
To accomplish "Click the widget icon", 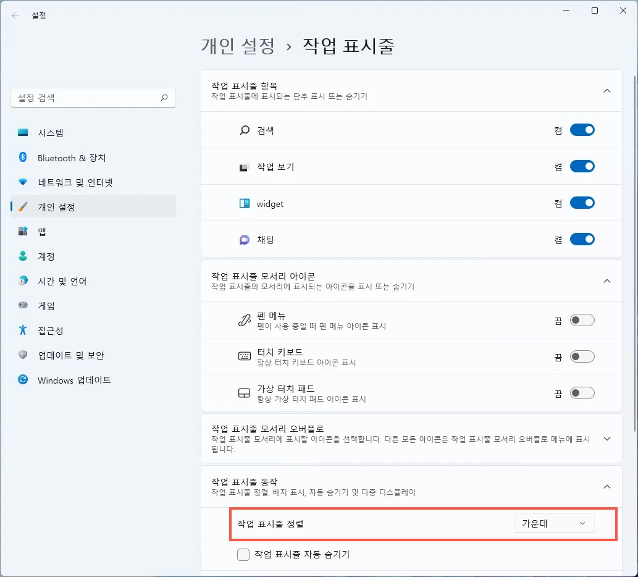I will [x=244, y=203].
